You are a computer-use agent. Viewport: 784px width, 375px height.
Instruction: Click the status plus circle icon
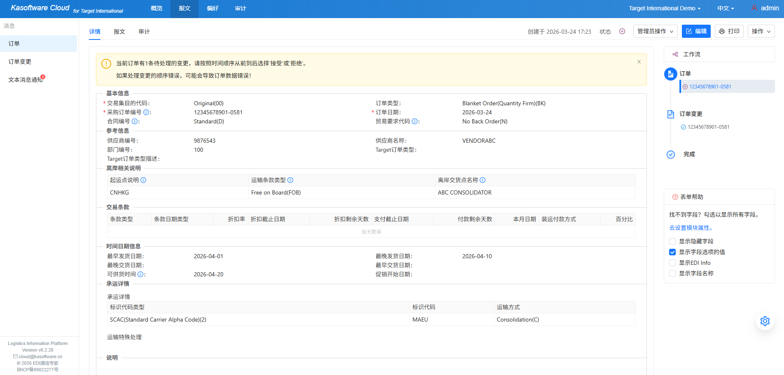click(x=622, y=32)
